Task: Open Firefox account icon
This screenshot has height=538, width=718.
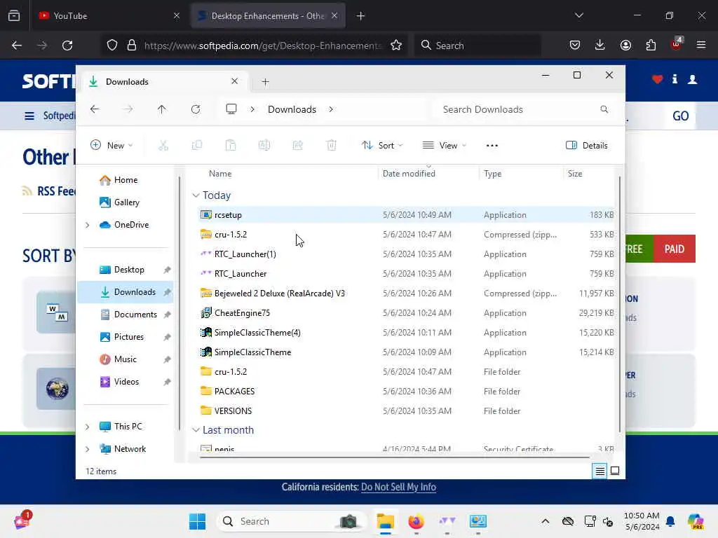Action: [x=625, y=46]
